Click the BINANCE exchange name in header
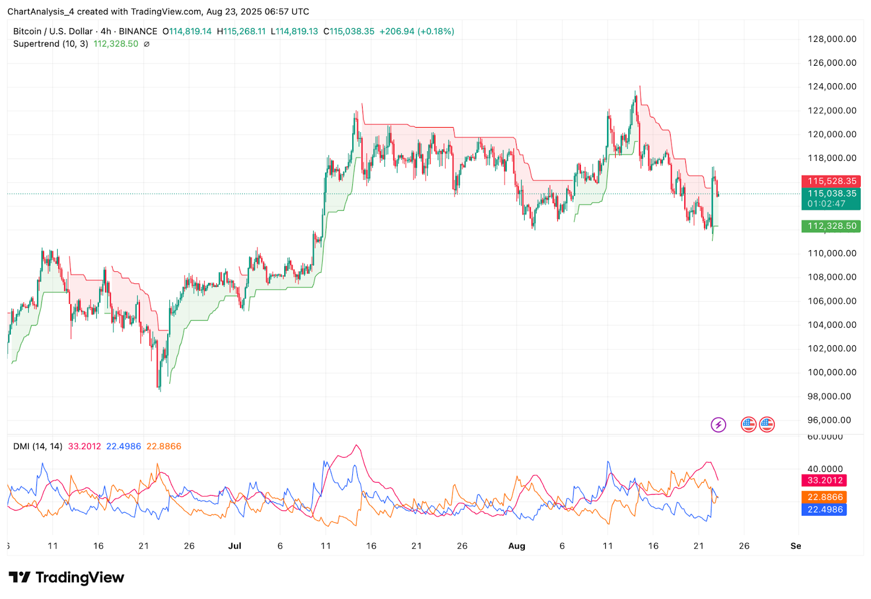This screenshot has height=599, width=871. click(138, 32)
